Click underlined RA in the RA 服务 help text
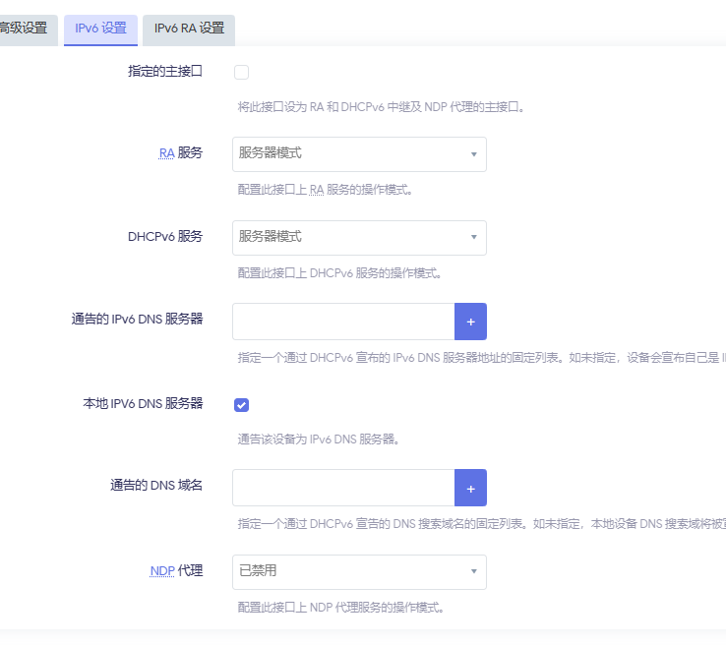Viewport: 726px width, 645px height. (317, 190)
